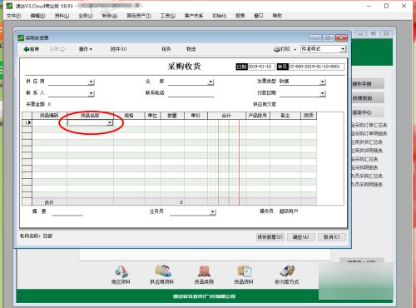Click the 报表中心 side button
The width and height of the screenshot is (416, 308).
pyautogui.click(x=368, y=112)
